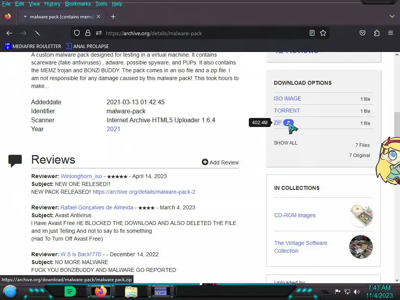
Task: Add a review with plus icon
Action: point(220,162)
